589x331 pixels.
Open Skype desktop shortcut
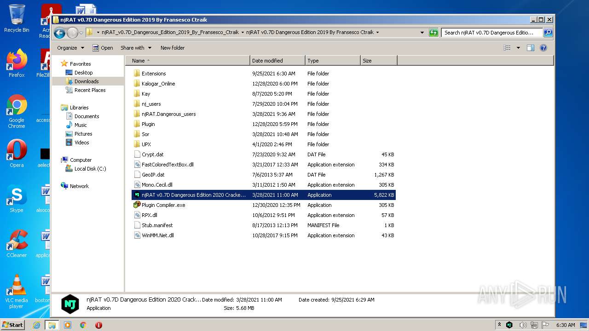[x=17, y=199]
